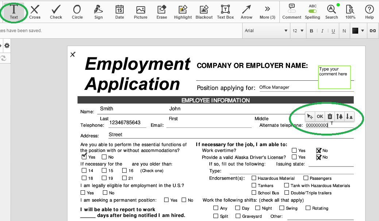Viewport: 379px width, 221px height.
Task: Select the Text Box tool
Action: coord(225,12)
